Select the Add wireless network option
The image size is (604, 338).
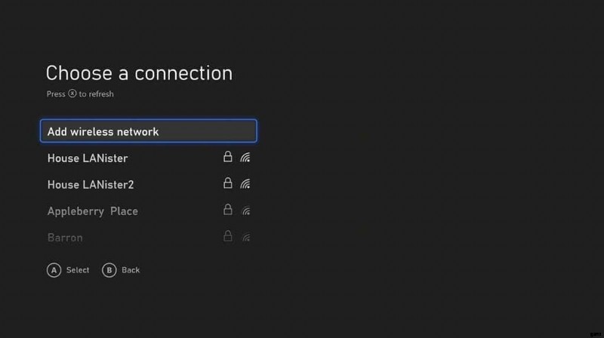pos(148,131)
